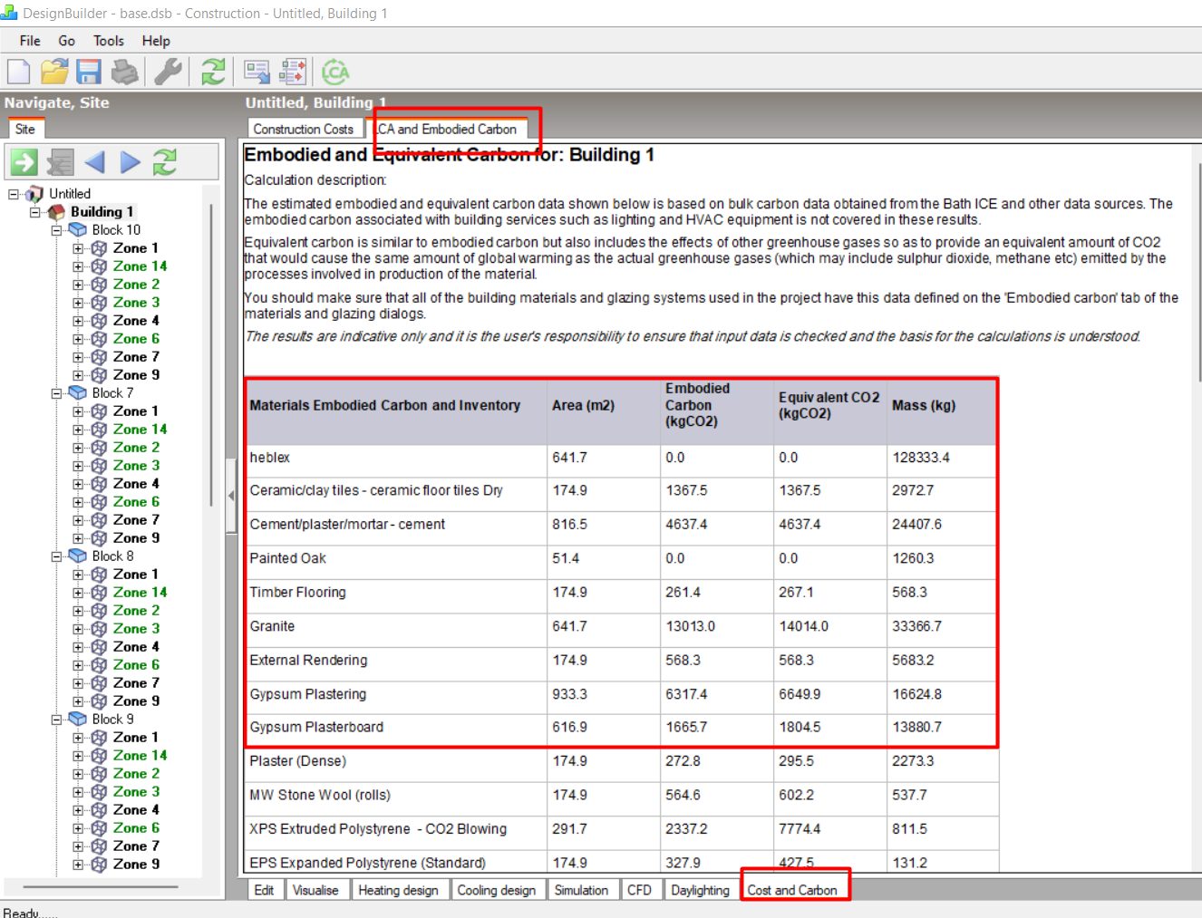Select Zone 3 under Block 8
The image size is (1202, 918).
pos(136,629)
